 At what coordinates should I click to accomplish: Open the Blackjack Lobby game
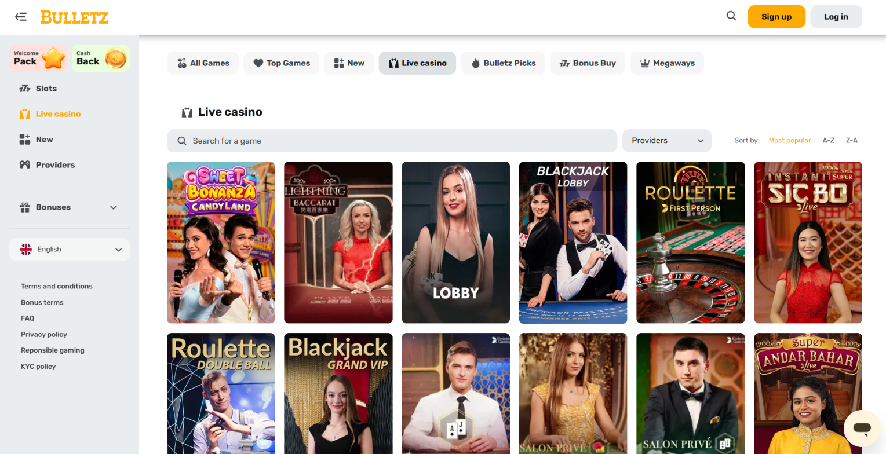click(573, 242)
